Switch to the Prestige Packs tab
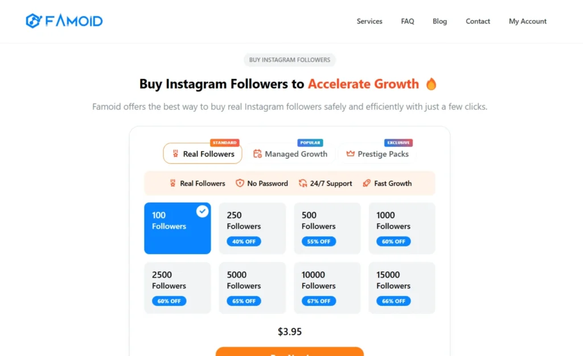Screen dimensions: 583x356 tap(377, 154)
